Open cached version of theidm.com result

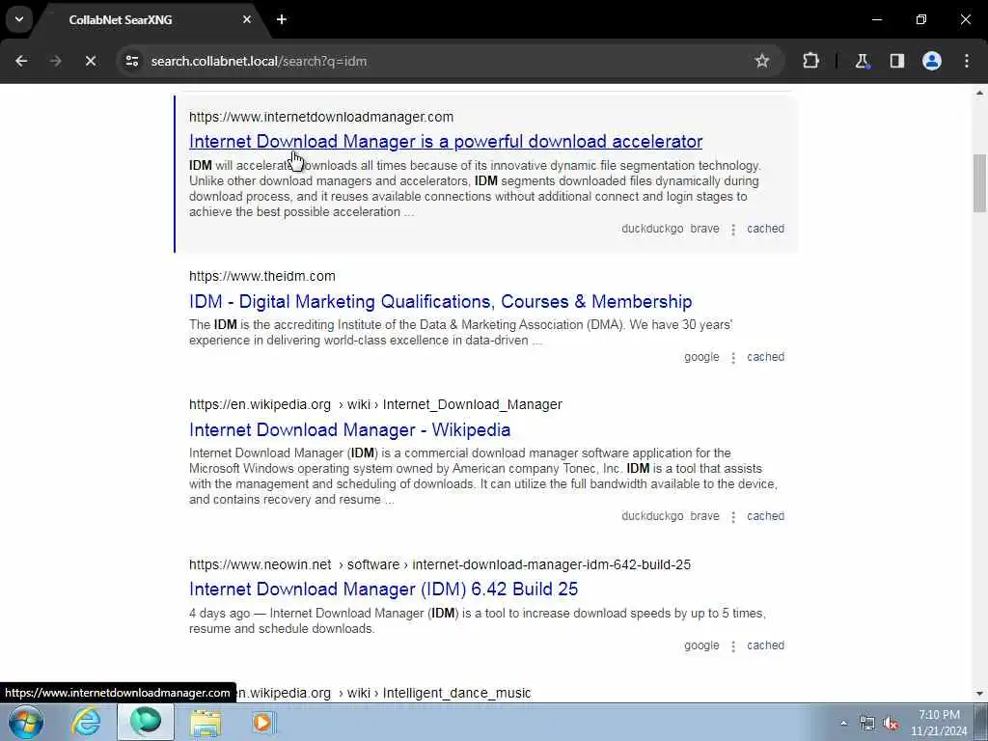click(x=765, y=357)
